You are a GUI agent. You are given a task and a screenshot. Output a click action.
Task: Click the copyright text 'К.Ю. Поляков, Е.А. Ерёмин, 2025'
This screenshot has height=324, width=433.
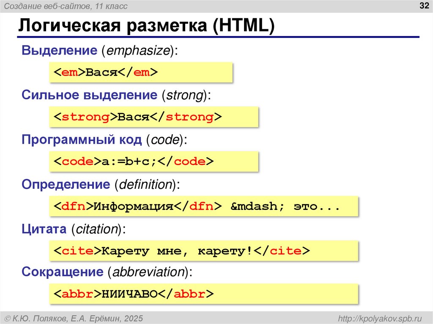74,319
